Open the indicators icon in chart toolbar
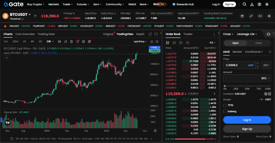 [65, 41]
